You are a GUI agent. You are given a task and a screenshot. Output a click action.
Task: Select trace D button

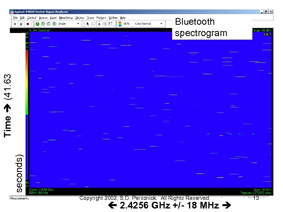pyautogui.click(x=54, y=24)
